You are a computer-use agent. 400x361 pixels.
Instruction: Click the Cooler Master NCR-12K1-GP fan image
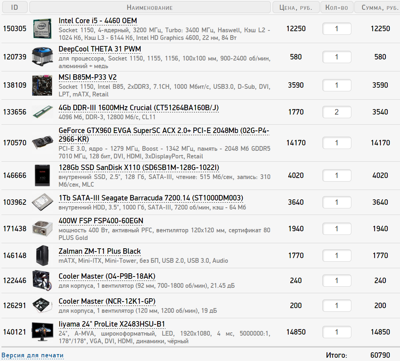(42, 305)
